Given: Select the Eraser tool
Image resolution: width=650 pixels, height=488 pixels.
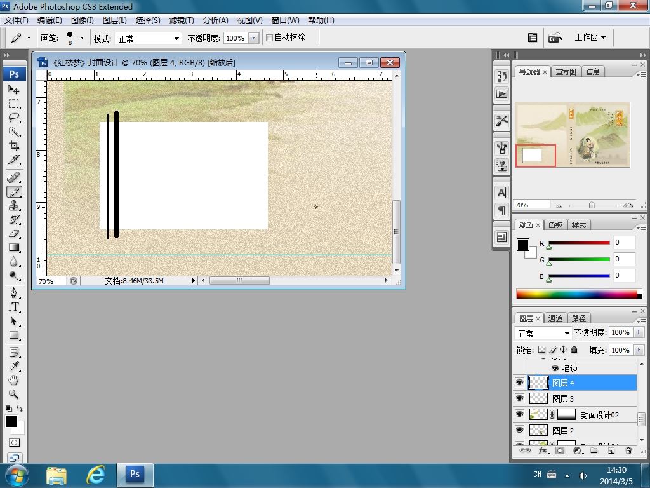Looking at the screenshot, I should (14, 234).
